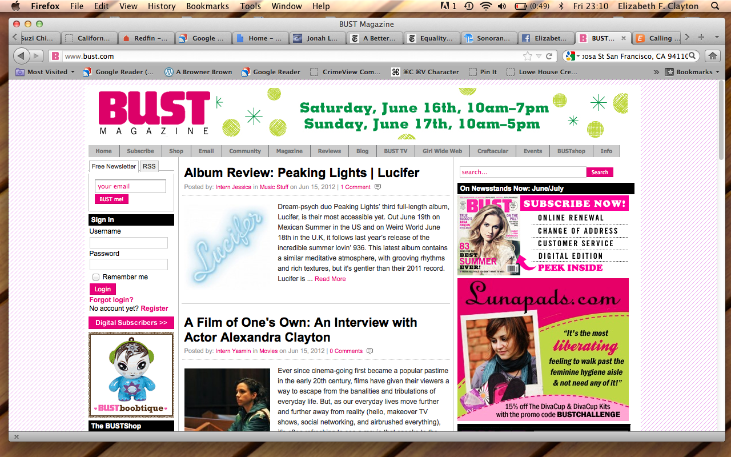Open the URL history dropdown arrow
This screenshot has width=731, height=457.
point(539,56)
